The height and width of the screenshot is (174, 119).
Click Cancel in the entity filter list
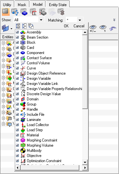click(79, 26)
